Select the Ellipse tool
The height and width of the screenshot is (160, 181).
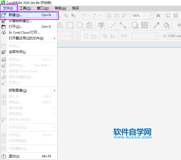coord(80,25)
